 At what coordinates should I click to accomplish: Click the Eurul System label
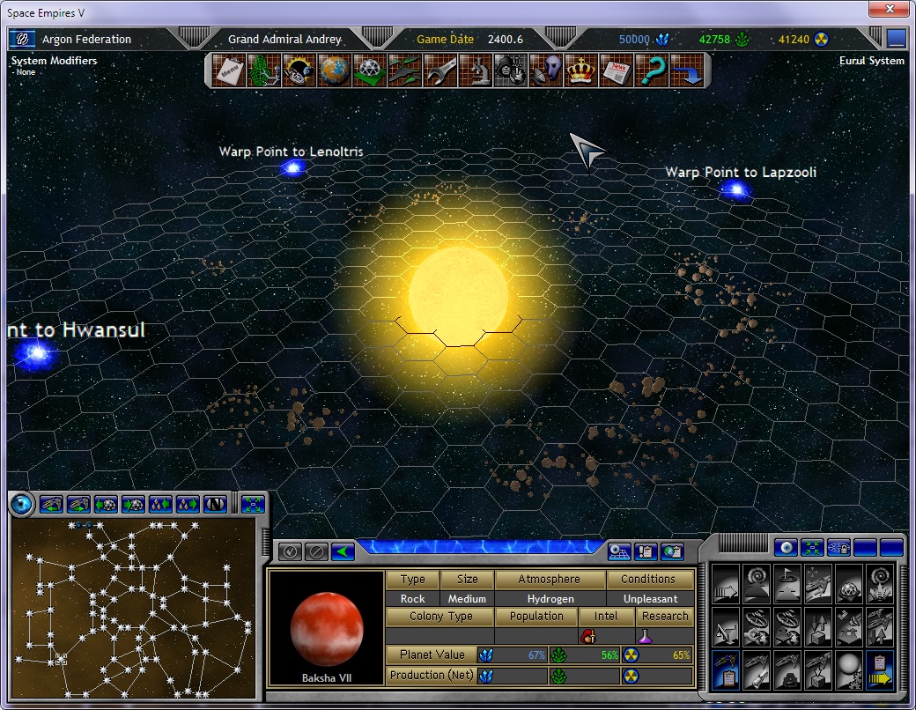(x=872, y=60)
